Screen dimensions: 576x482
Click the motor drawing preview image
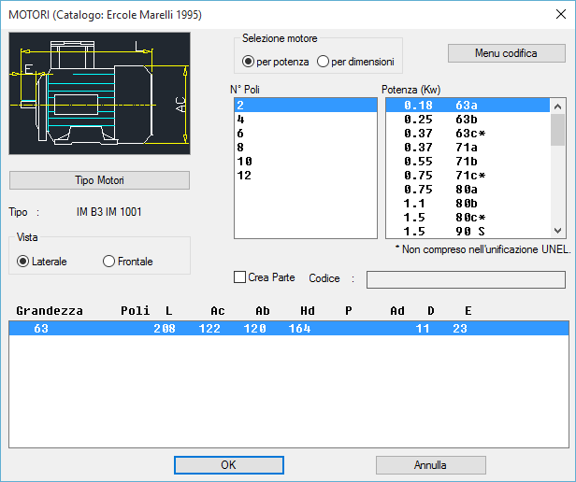coord(99,93)
